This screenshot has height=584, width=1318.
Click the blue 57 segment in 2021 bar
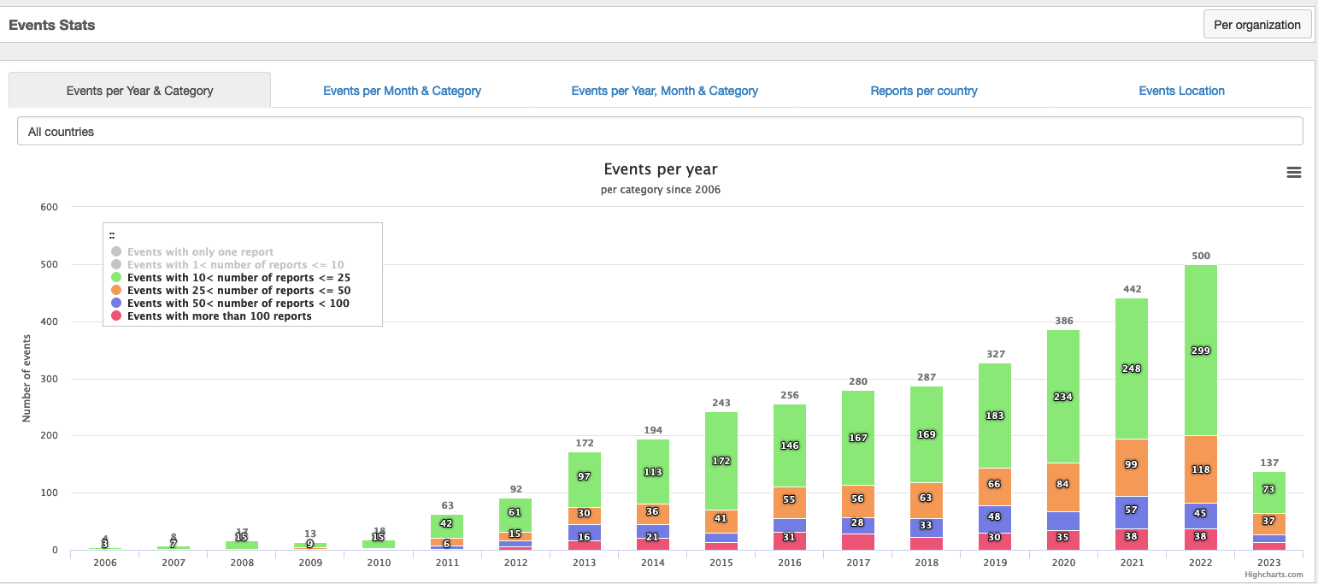1131,511
